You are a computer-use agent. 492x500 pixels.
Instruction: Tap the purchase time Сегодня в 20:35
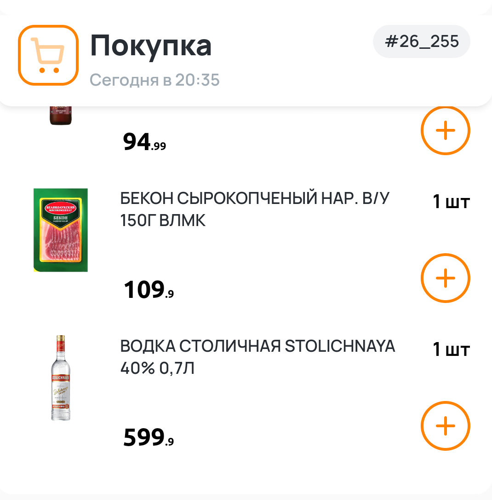(154, 80)
